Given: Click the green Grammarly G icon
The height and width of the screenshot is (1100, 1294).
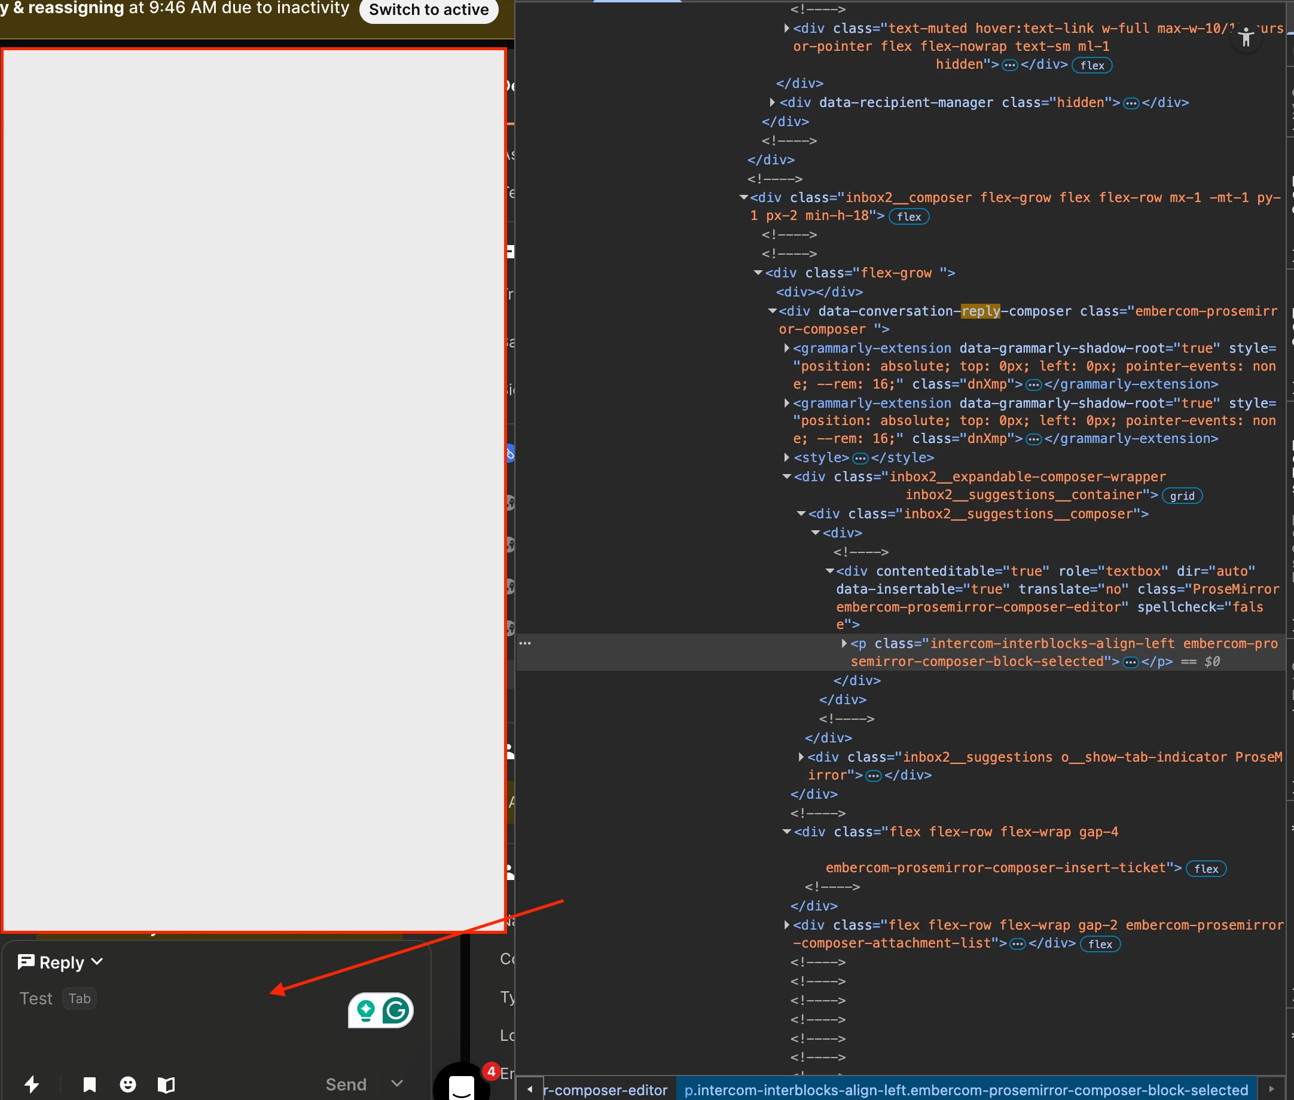Looking at the screenshot, I should pos(396,1010).
